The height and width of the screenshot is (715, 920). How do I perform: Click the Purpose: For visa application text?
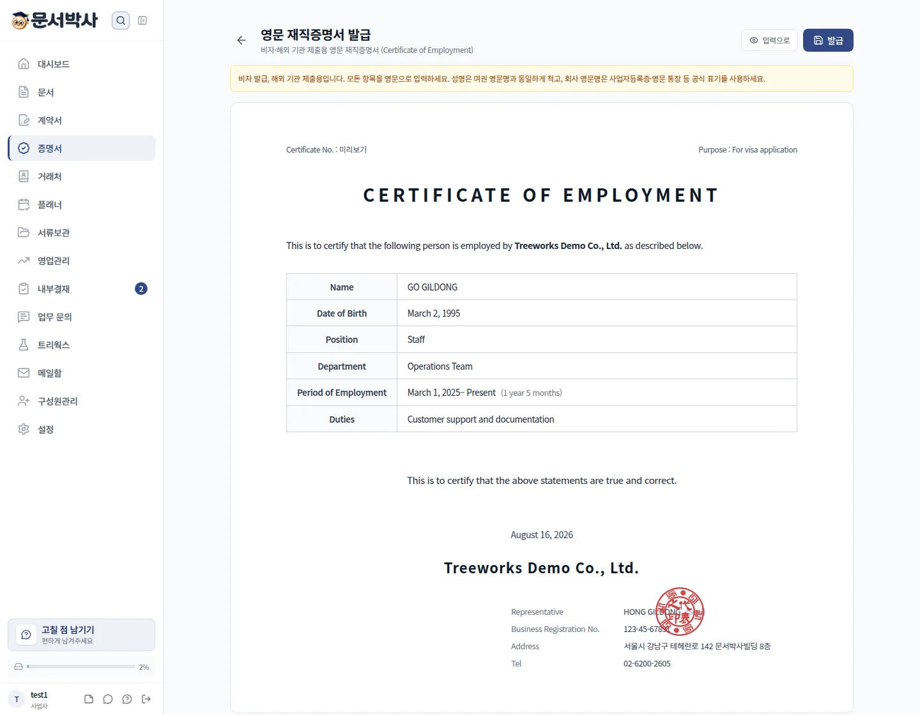(x=747, y=150)
